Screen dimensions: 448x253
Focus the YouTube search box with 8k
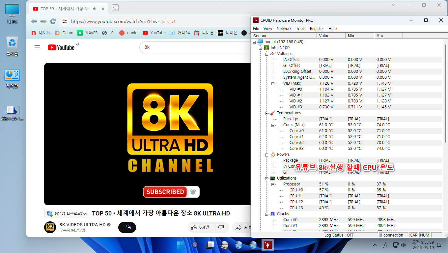pyautogui.click(x=195, y=47)
